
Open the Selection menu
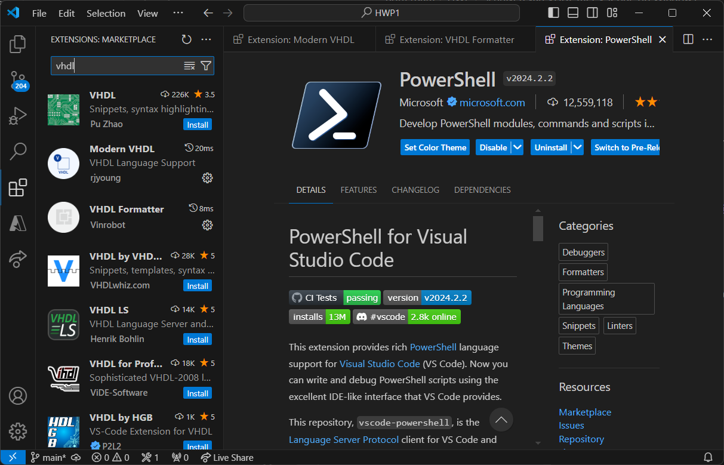pos(106,13)
